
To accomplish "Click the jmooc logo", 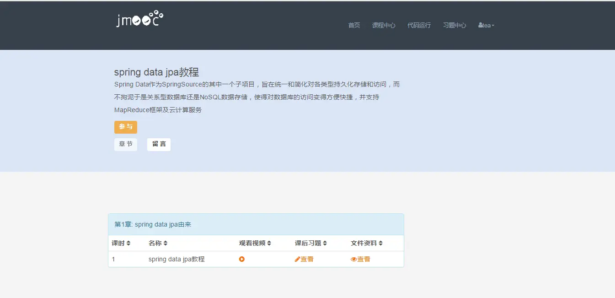I will coord(139,19).
